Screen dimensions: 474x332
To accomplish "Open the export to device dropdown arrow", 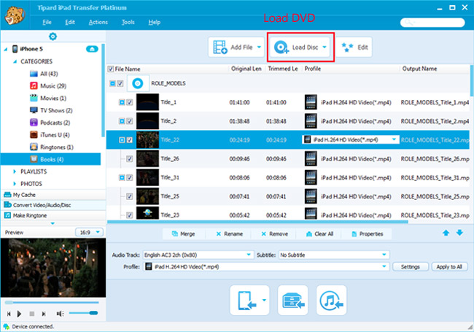I will click(x=264, y=300).
